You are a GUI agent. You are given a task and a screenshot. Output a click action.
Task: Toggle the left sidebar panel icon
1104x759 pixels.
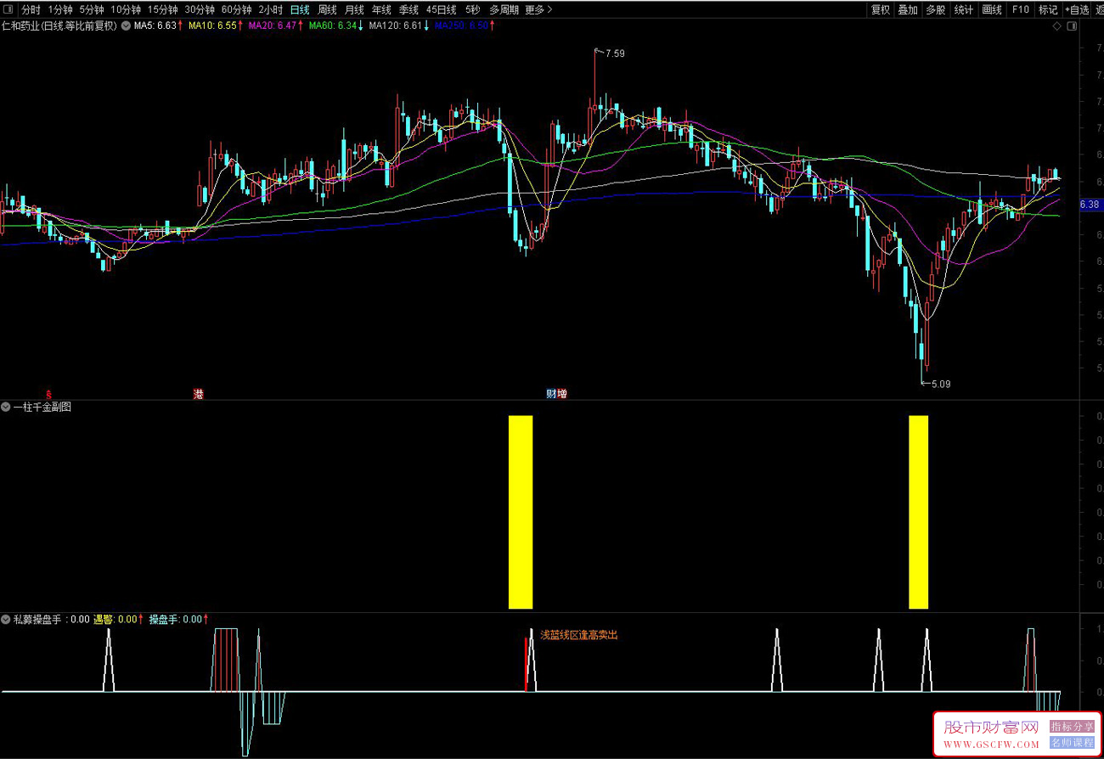[x=8, y=10]
